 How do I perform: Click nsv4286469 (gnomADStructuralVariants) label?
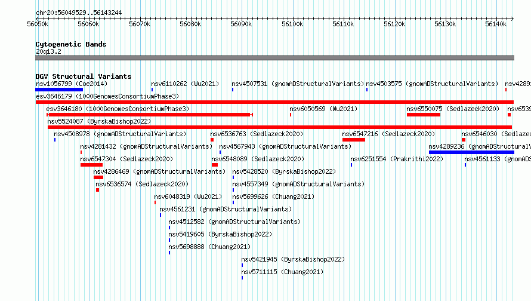pos(159,171)
